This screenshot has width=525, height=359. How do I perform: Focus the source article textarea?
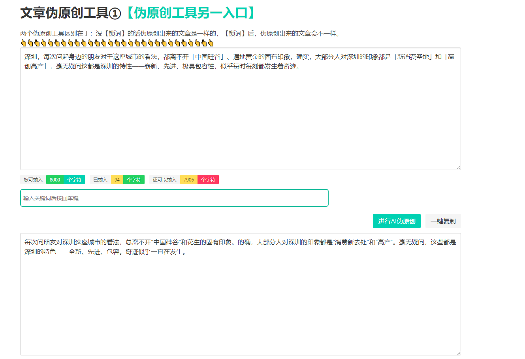[240, 115]
